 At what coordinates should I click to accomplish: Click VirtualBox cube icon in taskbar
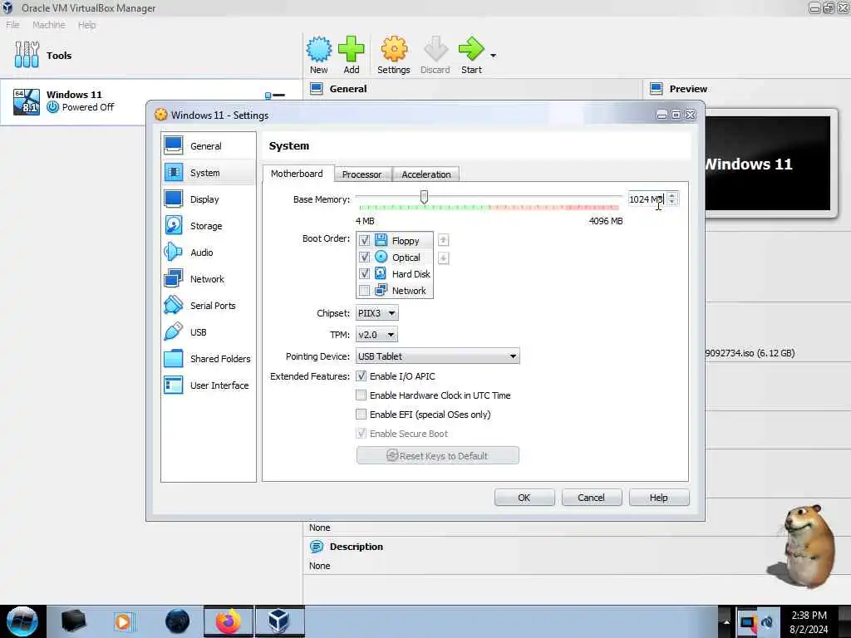click(x=279, y=621)
